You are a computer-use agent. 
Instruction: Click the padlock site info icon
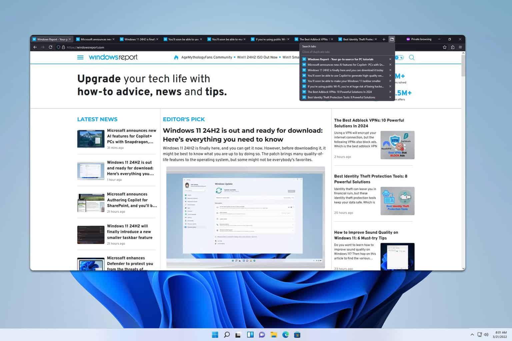tap(63, 47)
